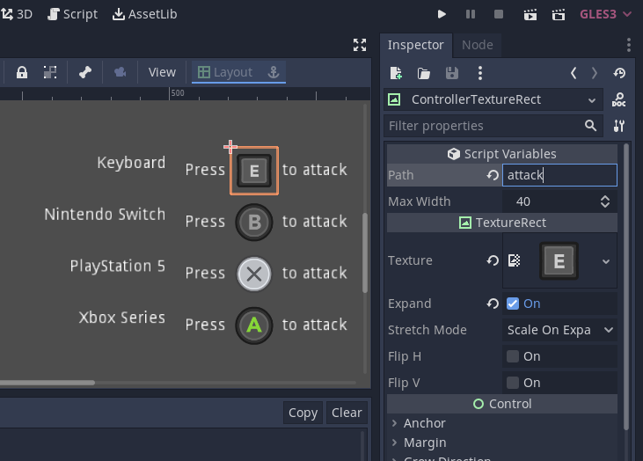The image size is (643, 461).
Task: Reset the Path property
Action: tap(493, 175)
